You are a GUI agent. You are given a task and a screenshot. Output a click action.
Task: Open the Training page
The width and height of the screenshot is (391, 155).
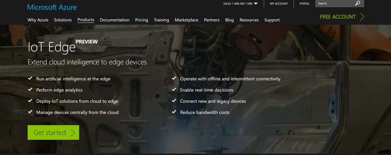coord(161,20)
